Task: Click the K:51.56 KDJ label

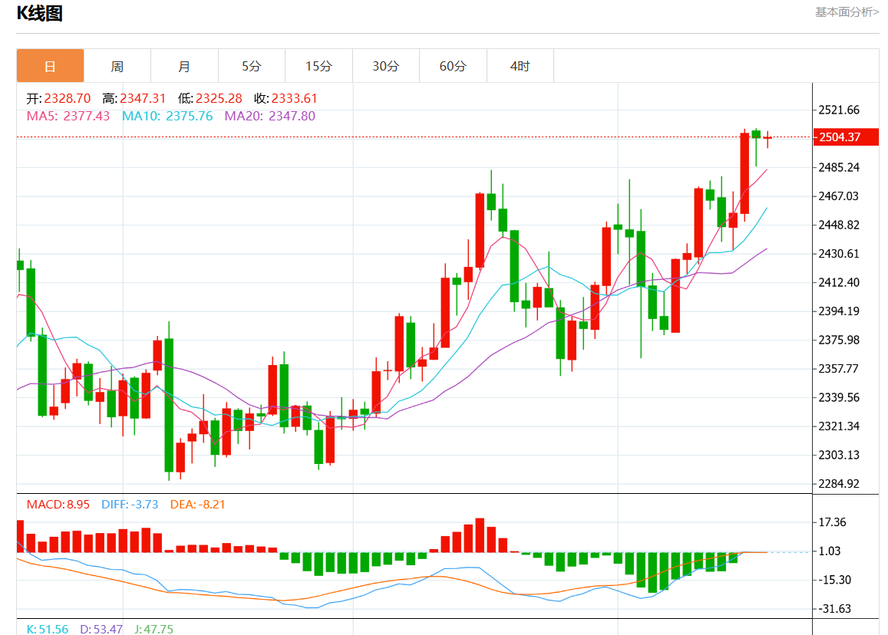Action: pyautogui.click(x=48, y=629)
